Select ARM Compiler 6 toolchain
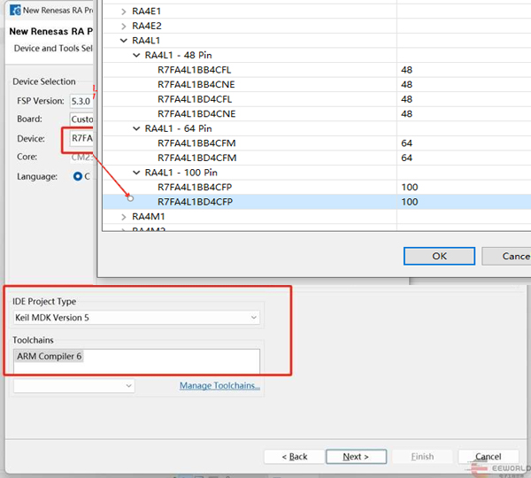Image resolution: width=531 pixels, height=478 pixels. [49, 357]
